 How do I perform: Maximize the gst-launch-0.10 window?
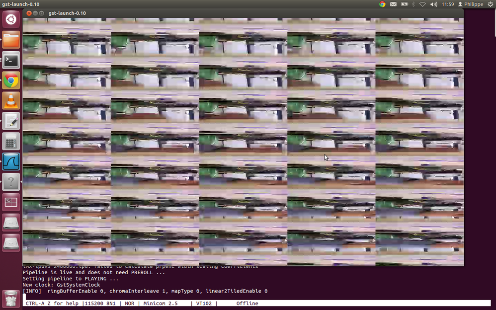pos(41,13)
